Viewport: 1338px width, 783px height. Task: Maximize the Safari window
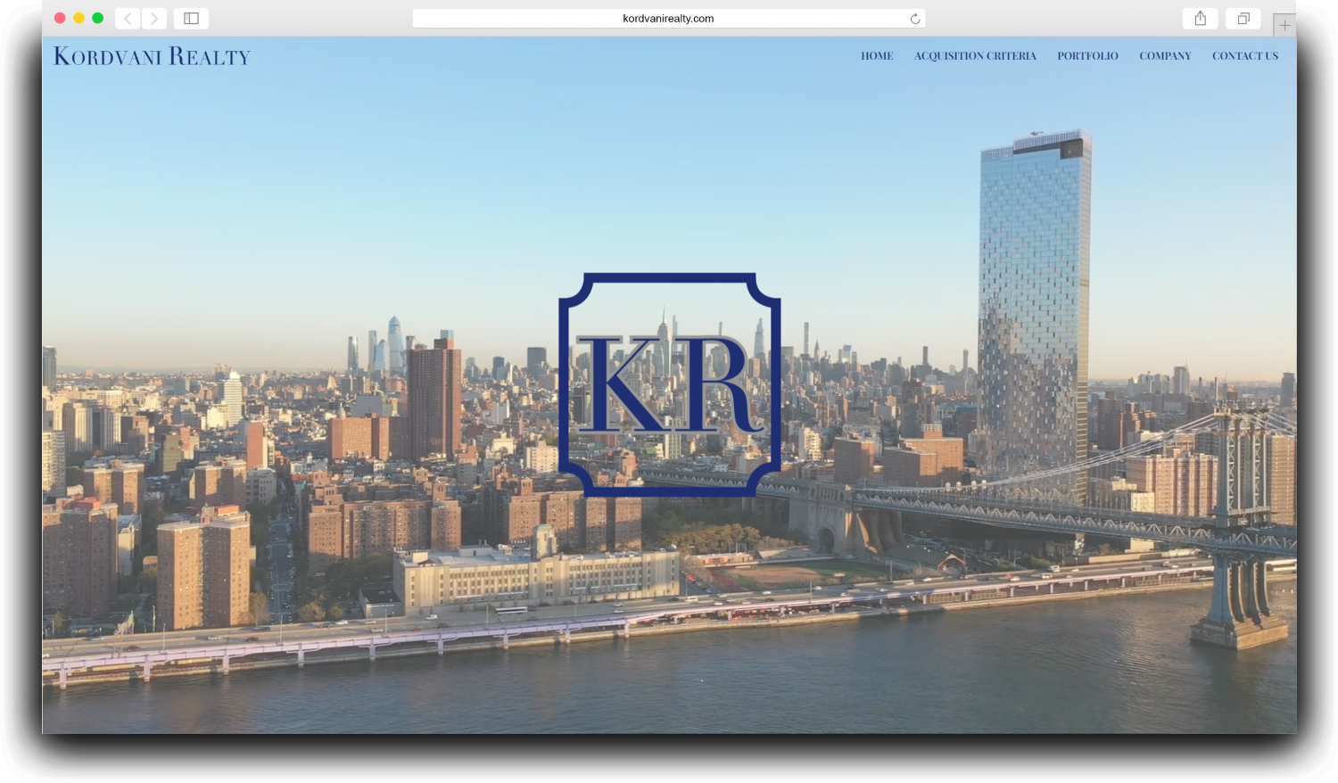coord(97,18)
